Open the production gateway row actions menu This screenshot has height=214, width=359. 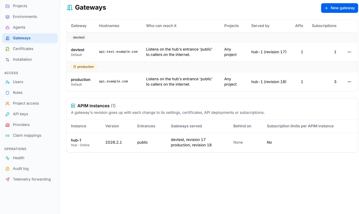point(349,82)
